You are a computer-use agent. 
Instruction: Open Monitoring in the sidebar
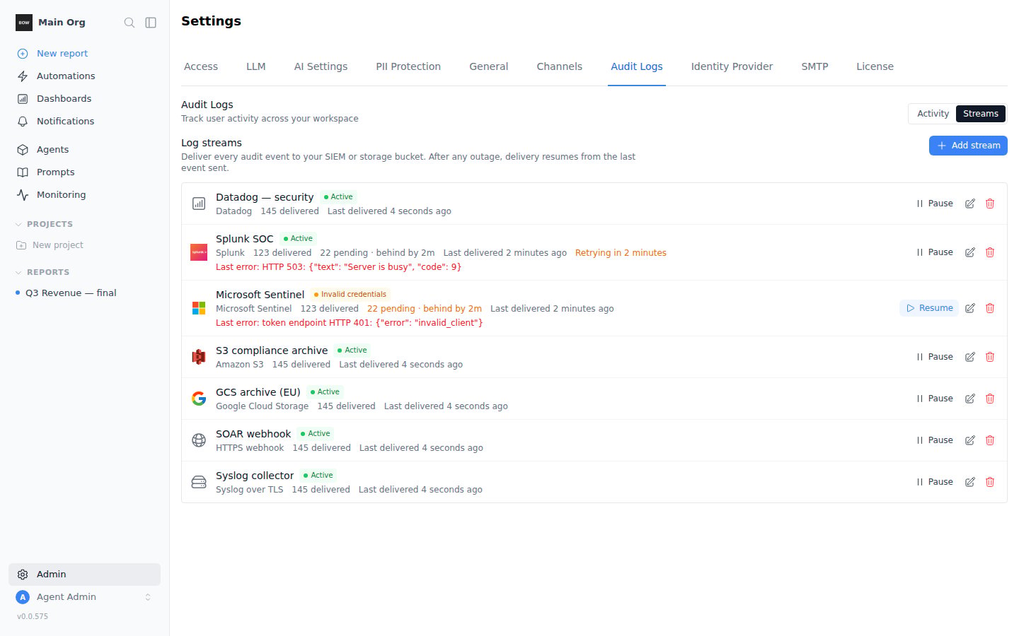pyautogui.click(x=84, y=195)
